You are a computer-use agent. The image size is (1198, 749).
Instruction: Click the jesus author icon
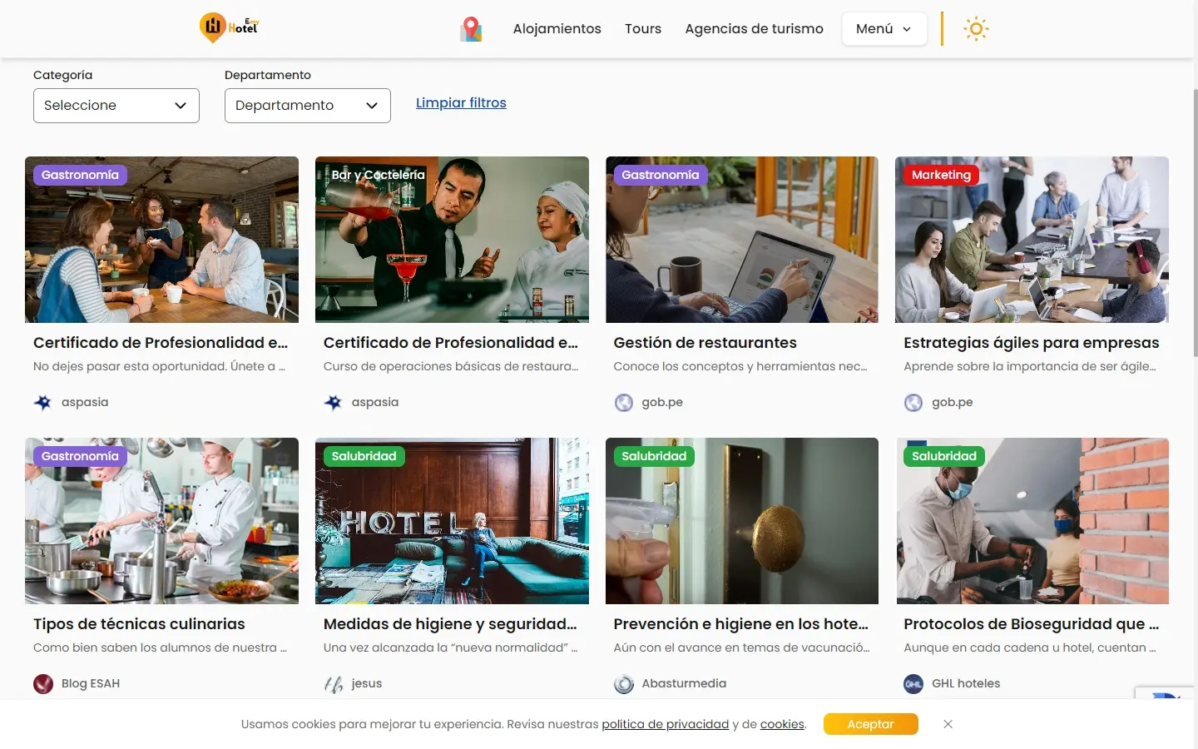point(334,684)
